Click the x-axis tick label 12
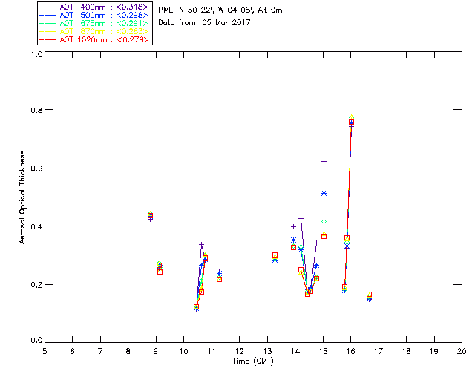Screen dimensions: 475x380 (x=239, y=351)
